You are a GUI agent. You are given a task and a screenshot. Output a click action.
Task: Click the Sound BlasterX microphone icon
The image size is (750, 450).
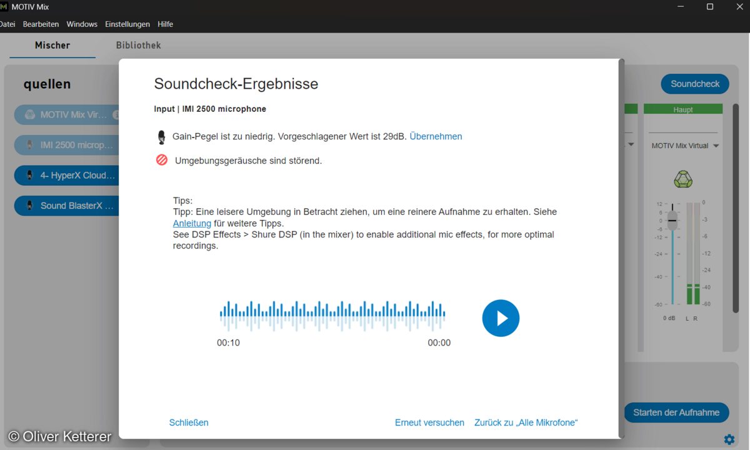30,206
